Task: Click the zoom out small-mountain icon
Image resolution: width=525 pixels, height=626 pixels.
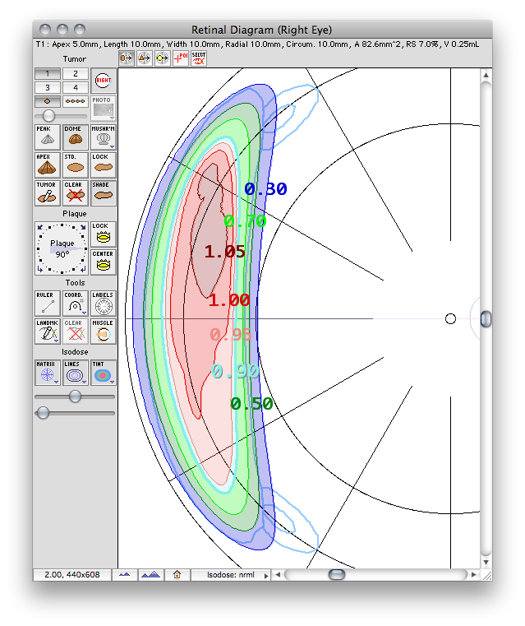Action: [x=124, y=575]
